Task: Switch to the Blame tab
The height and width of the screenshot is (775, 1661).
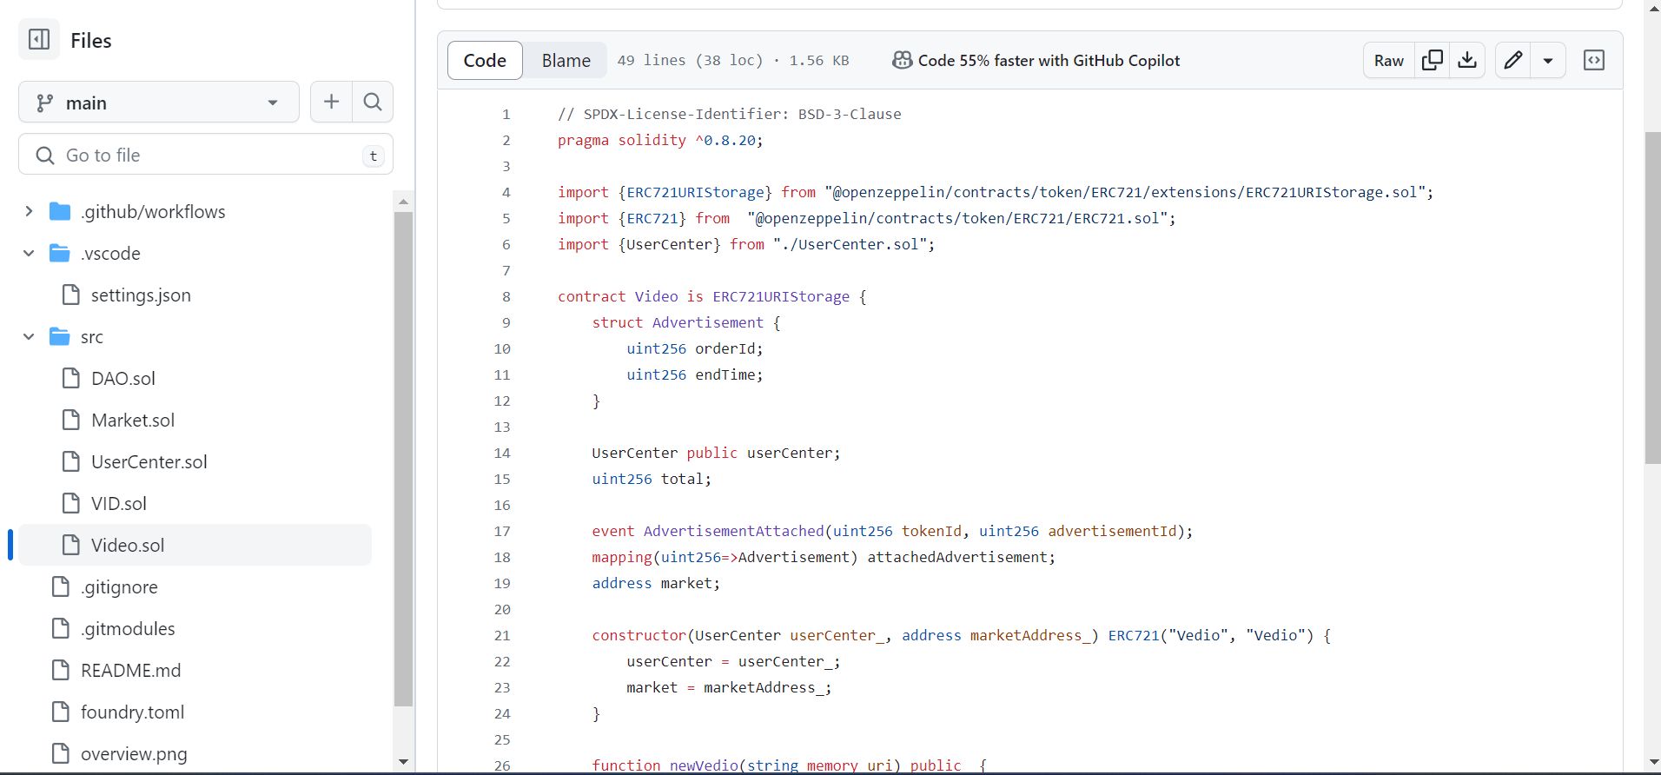Action: 566,60
